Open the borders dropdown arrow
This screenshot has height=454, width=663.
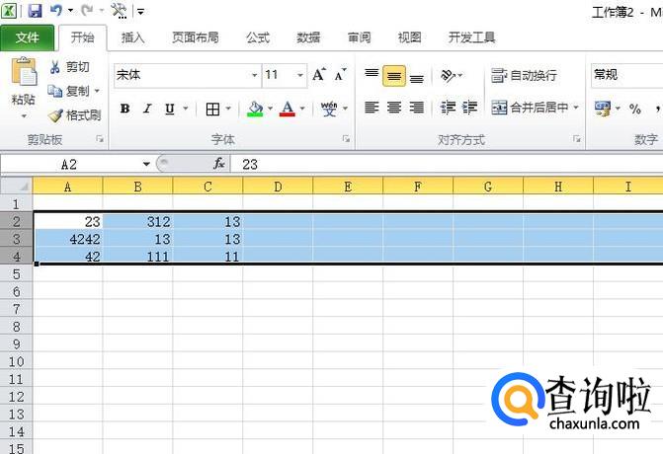(228, 109)
